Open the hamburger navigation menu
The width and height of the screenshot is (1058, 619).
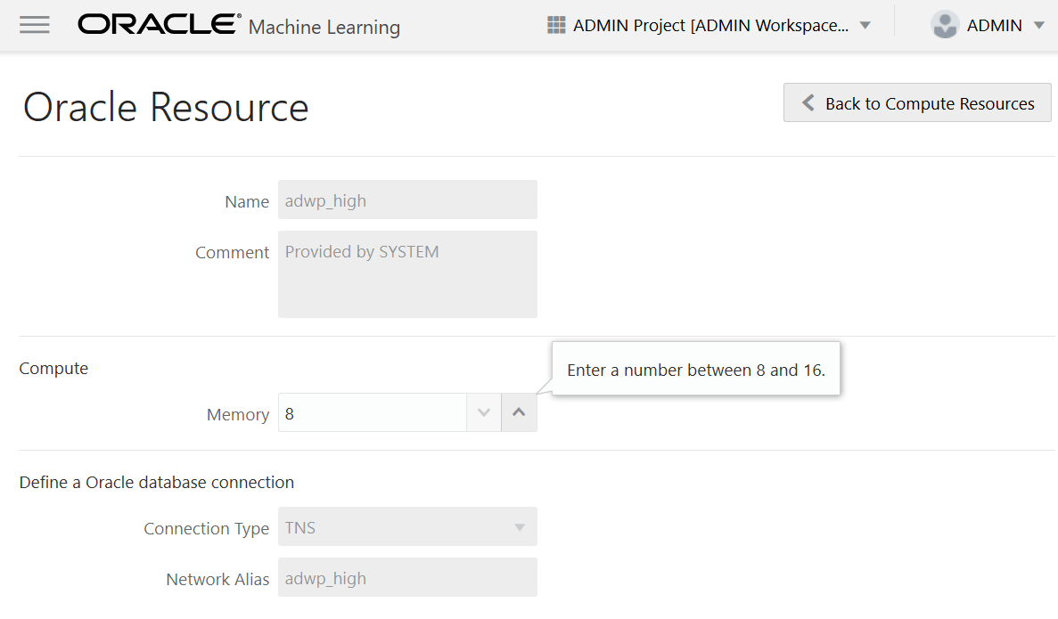(35, 26)
